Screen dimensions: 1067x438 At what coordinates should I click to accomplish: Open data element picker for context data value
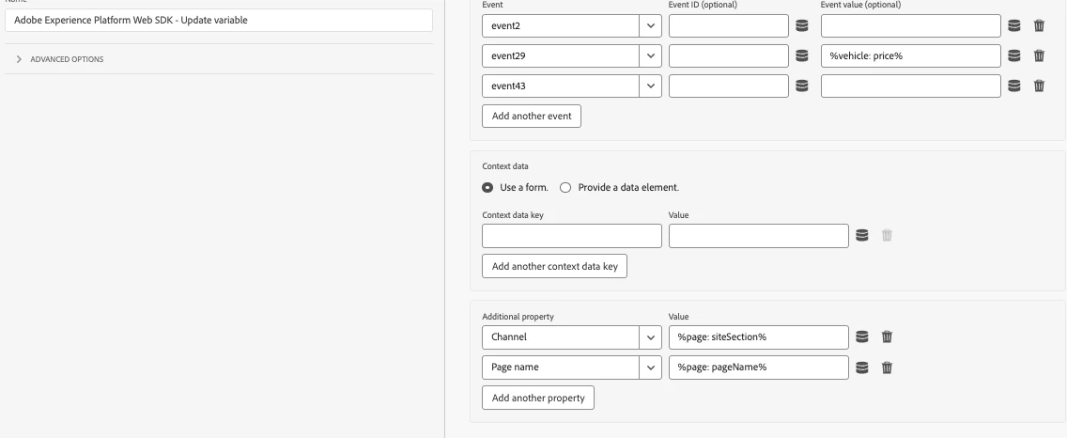[861, 236]
